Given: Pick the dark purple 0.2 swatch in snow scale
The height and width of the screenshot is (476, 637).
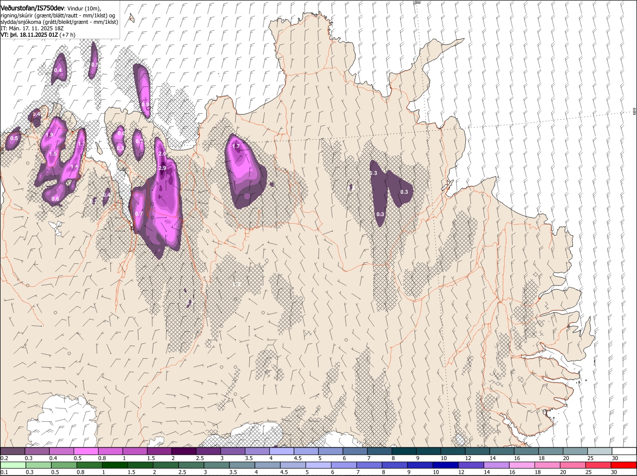Looking at the screenshot, I should (x=12, y=451).
